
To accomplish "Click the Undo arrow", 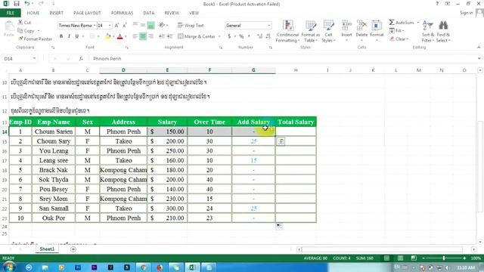I will coord(27,4).
